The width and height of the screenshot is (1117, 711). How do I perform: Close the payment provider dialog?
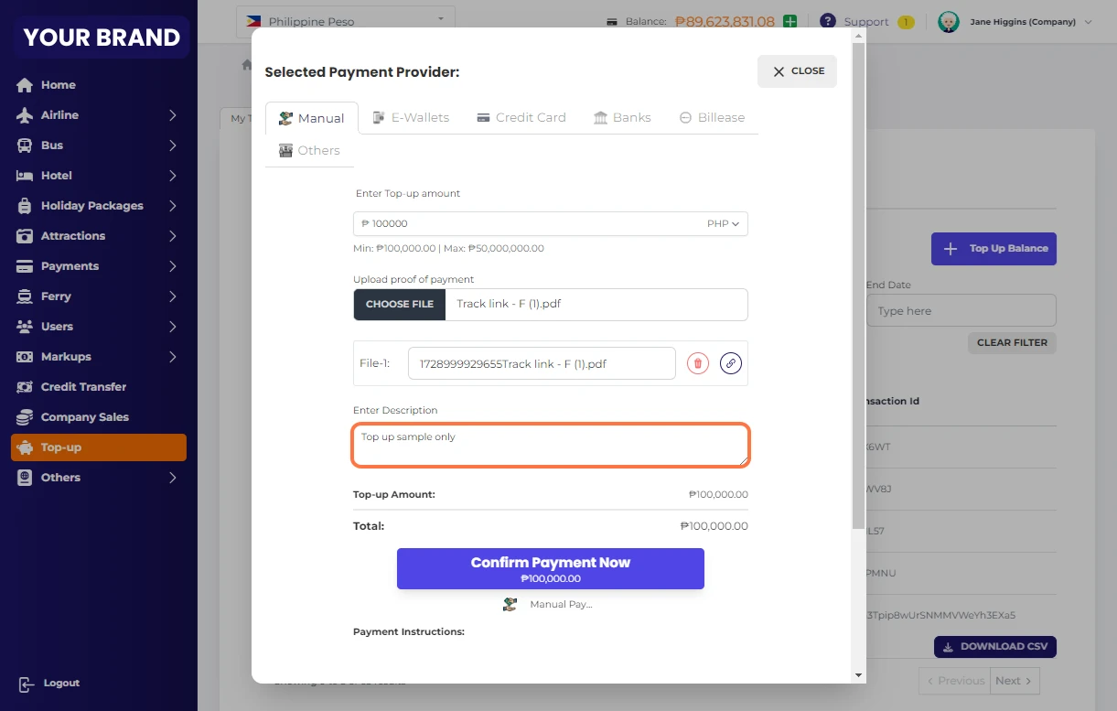[797, 71]
